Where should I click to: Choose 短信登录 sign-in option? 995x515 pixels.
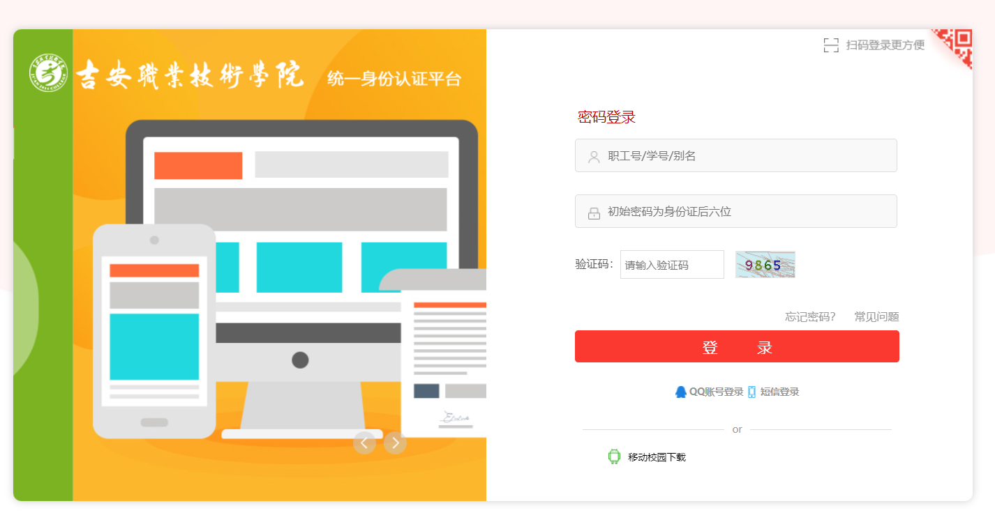tap(779, 392)
